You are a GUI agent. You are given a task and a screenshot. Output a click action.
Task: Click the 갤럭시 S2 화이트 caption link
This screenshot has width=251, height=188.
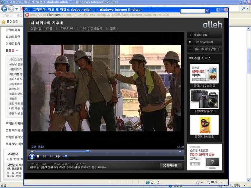point(204,86)
